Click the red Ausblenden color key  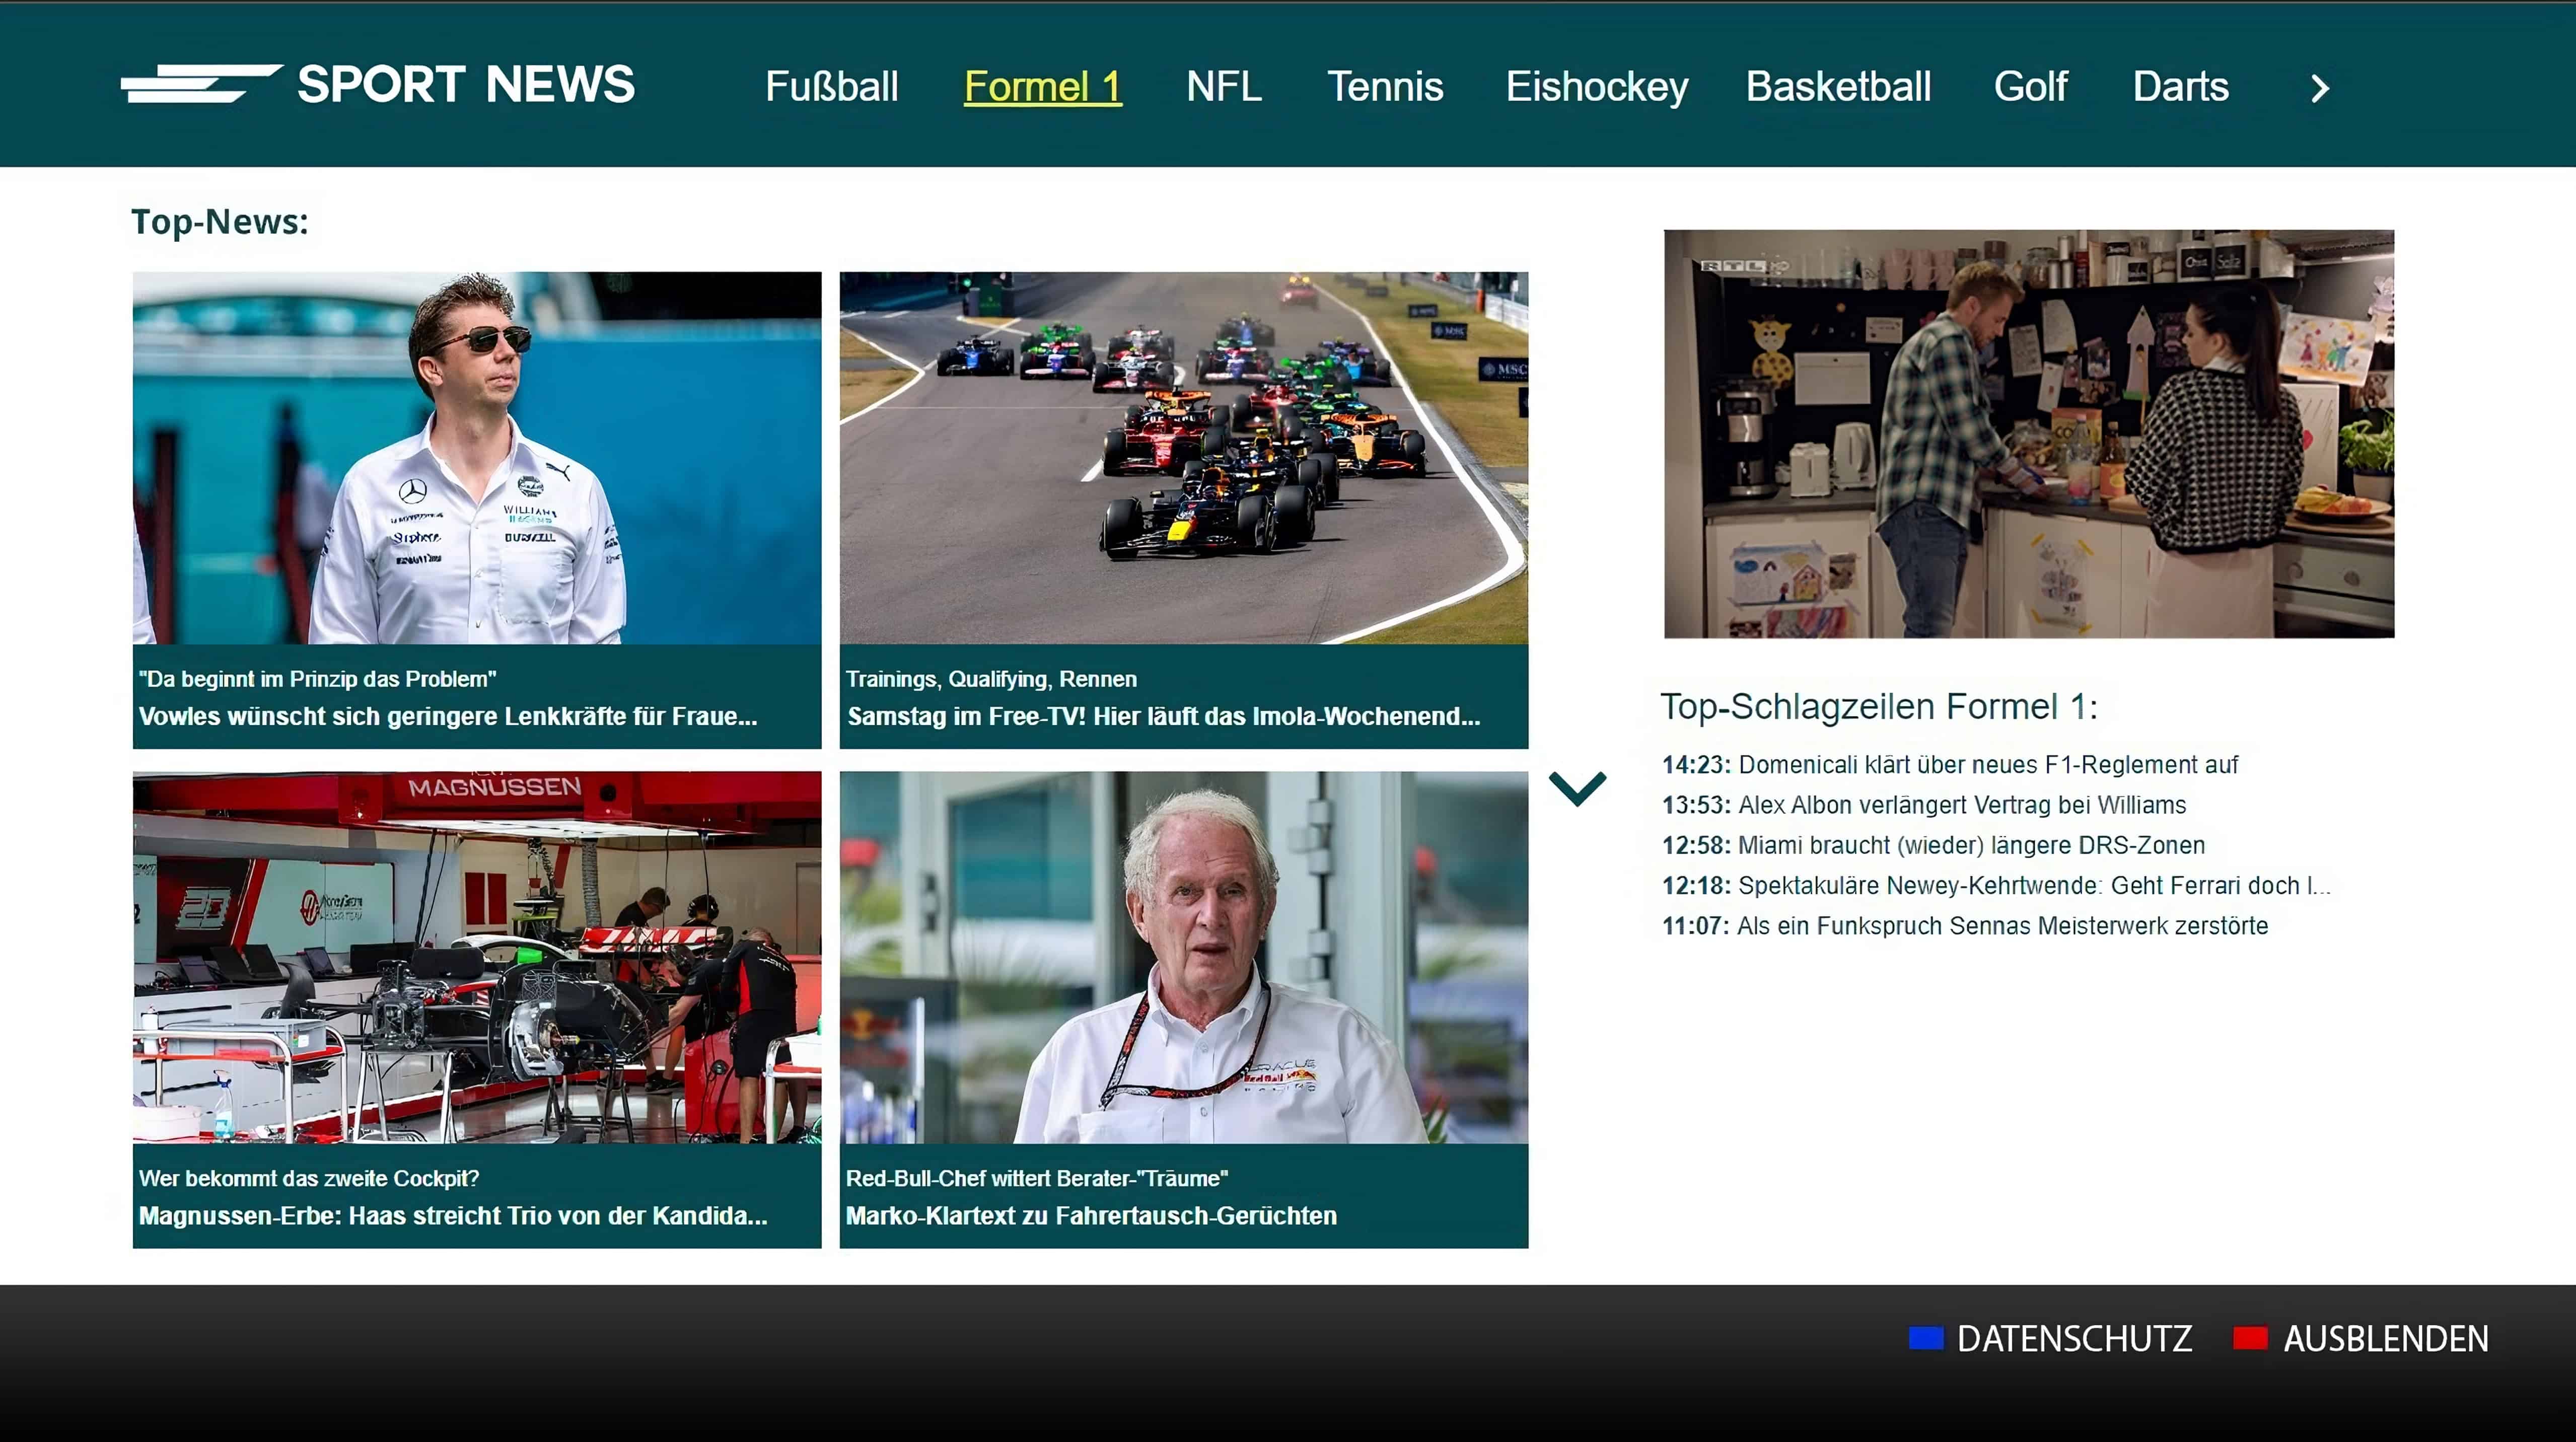coord(2250,1338)
